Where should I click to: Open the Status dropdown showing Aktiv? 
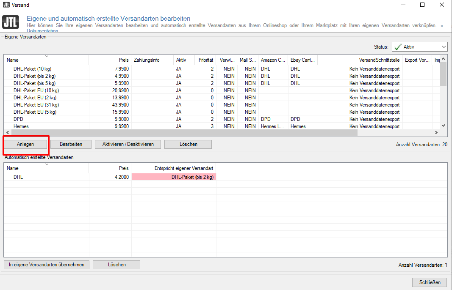[x=419, y=47]
